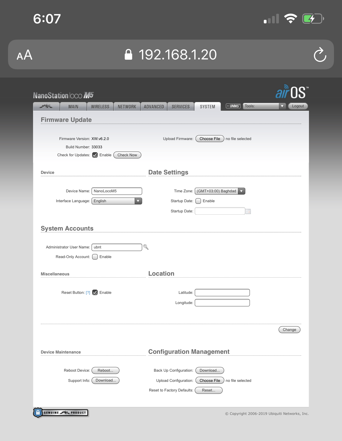The height and width of the screenshot is (441, 342).
Task: Select the SYSTEM tab
Action: [x=208, y=106]
